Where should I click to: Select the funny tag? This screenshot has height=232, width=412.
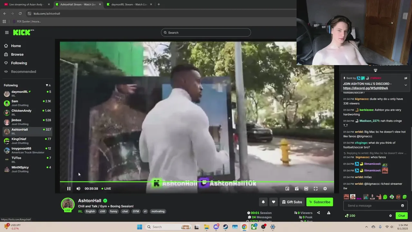click(x=114, y=211)
